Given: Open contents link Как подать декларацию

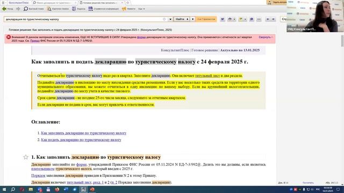Looking at the screenshot, I should (x=81, y=140).
